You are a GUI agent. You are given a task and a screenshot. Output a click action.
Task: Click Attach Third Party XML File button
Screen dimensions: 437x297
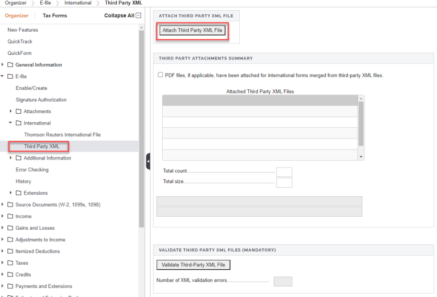click(x=192, y=31)
